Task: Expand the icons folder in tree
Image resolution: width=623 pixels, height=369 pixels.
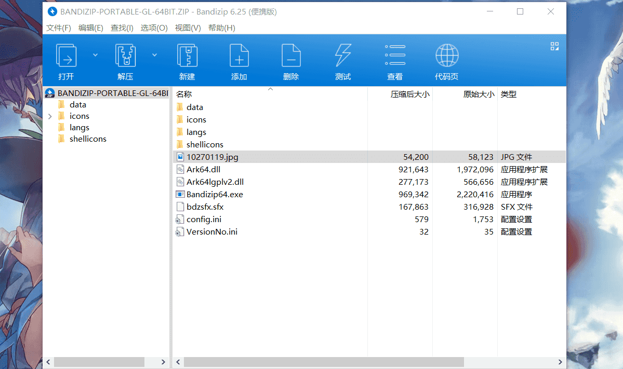Action: click(x=50, y=116)
